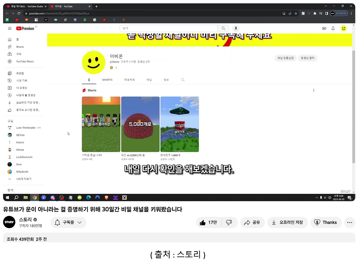
Task: Dislike the video with the thumbs-down
Action: [229, 222]
